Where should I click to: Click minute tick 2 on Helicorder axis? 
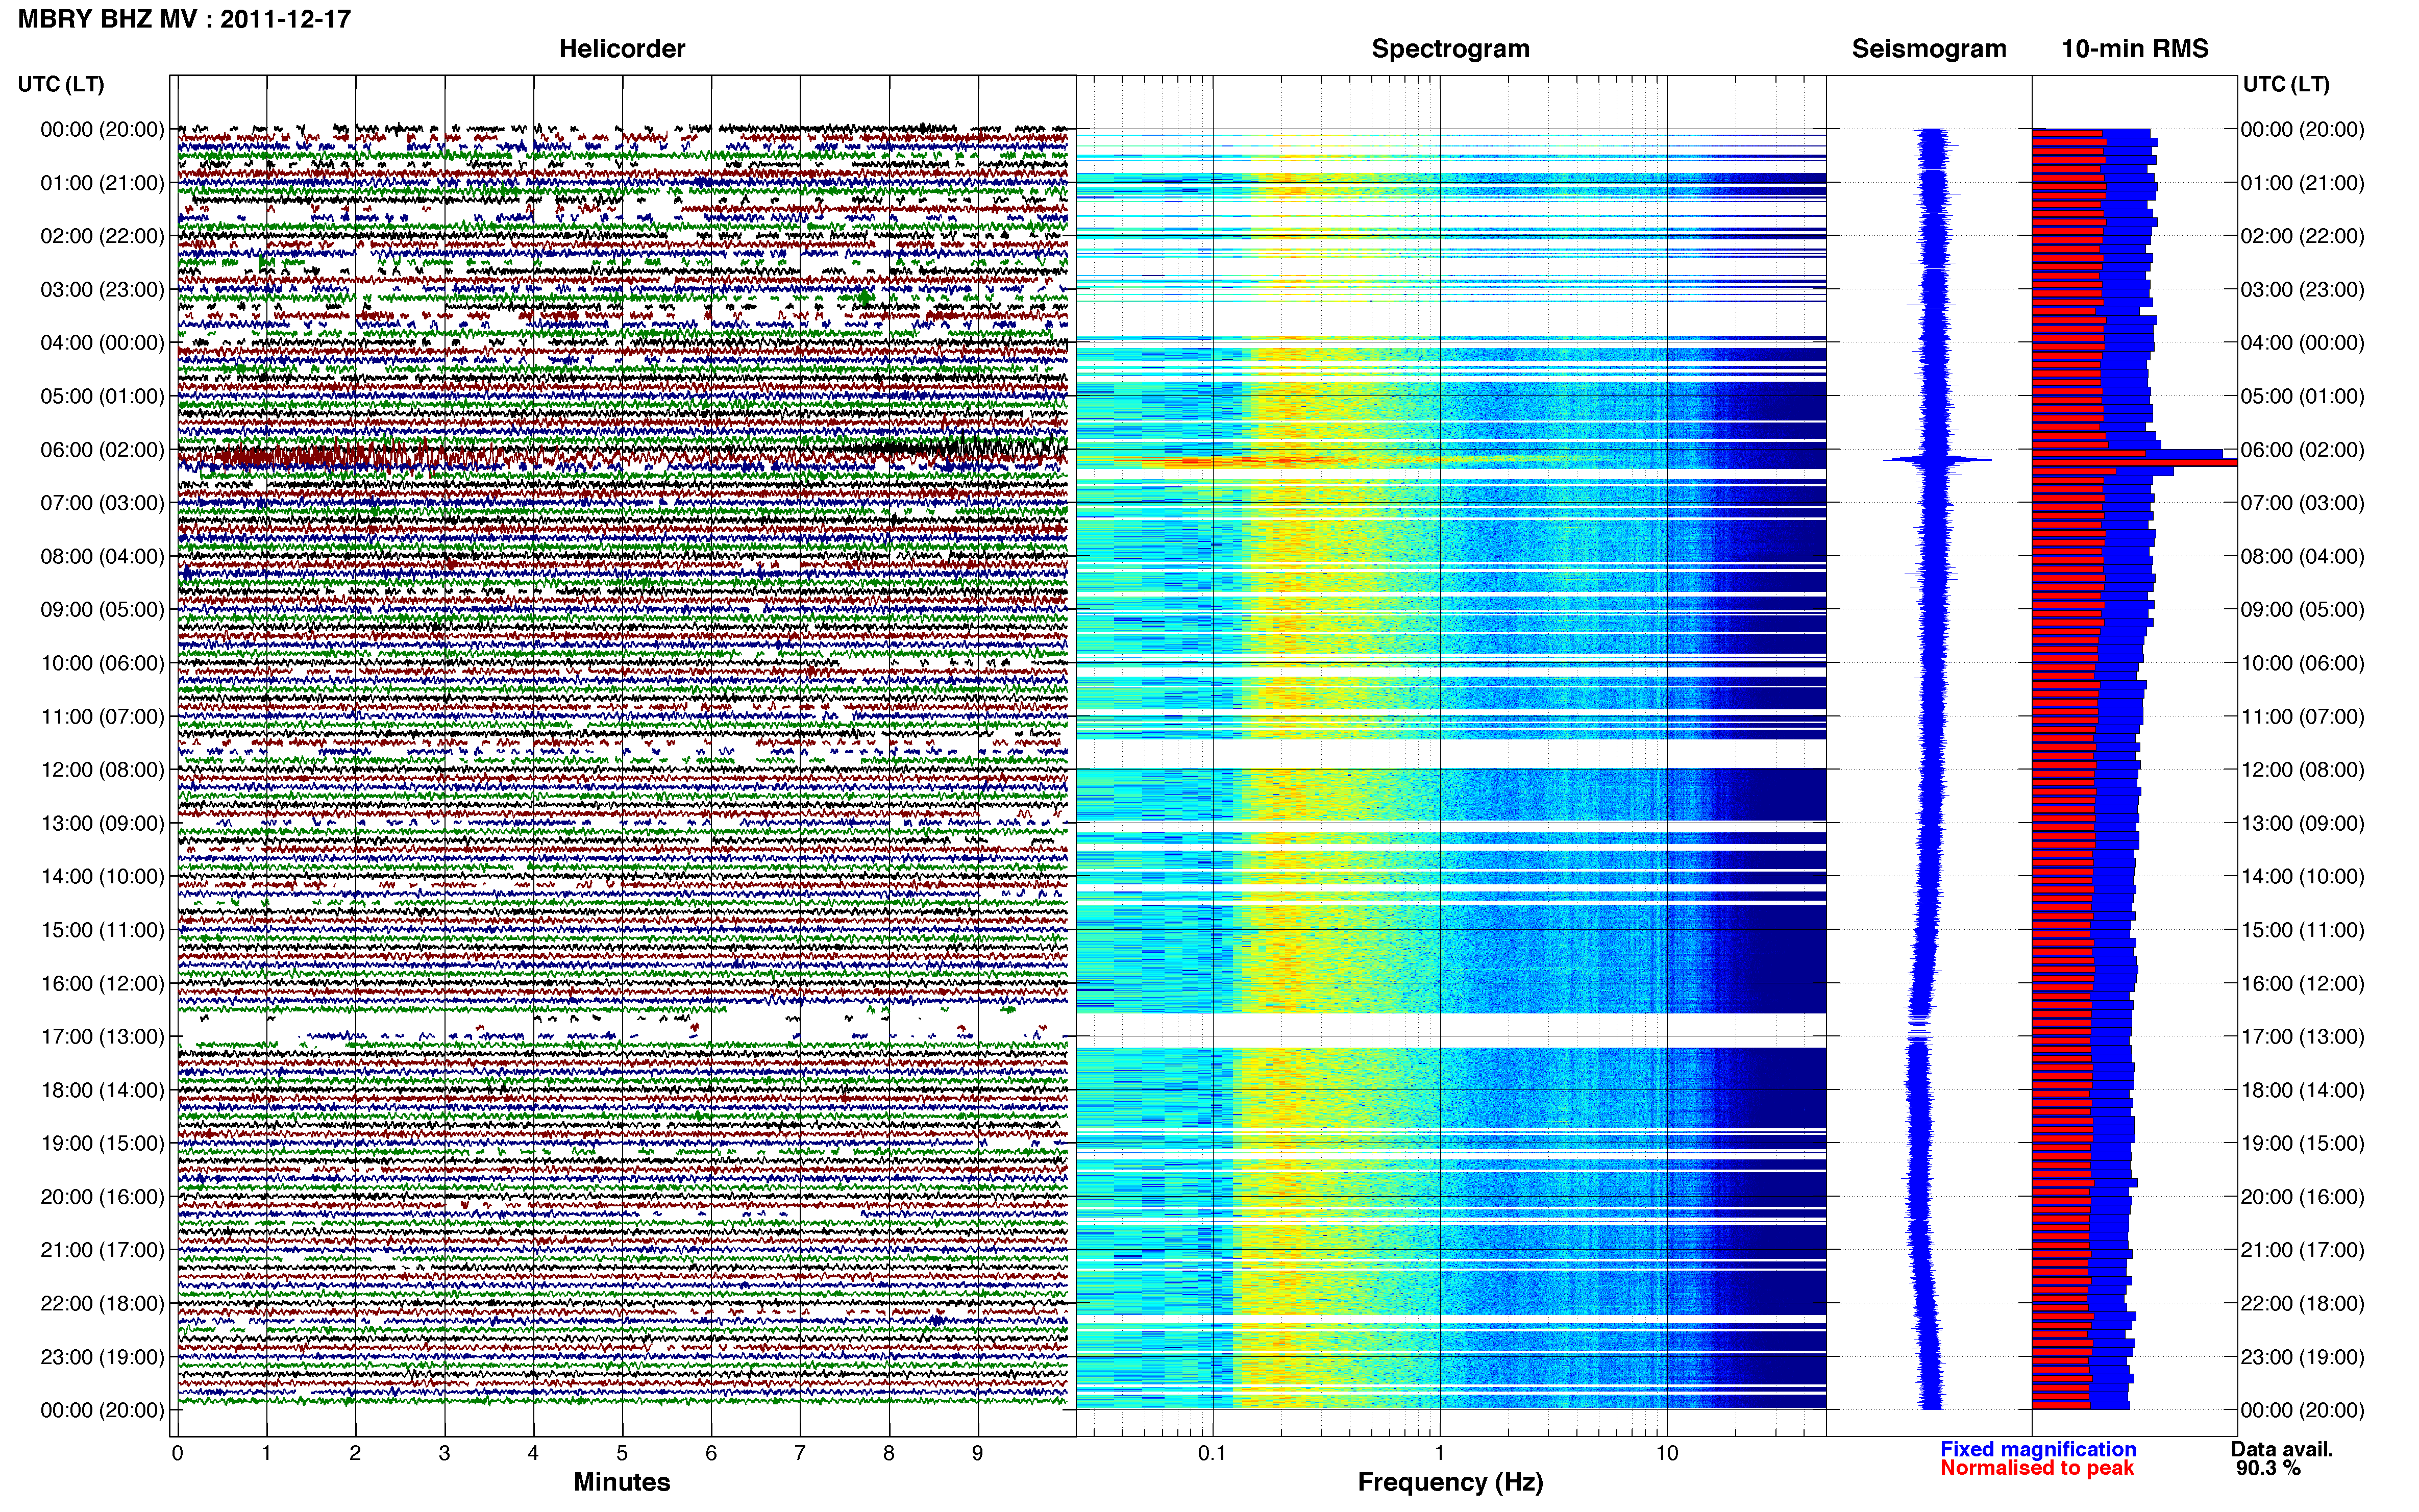[x=355, y=1453]
